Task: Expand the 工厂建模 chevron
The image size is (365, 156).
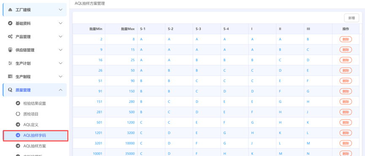Action: 60,10
